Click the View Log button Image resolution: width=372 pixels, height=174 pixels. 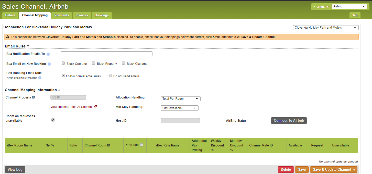[x=15, y=170]
